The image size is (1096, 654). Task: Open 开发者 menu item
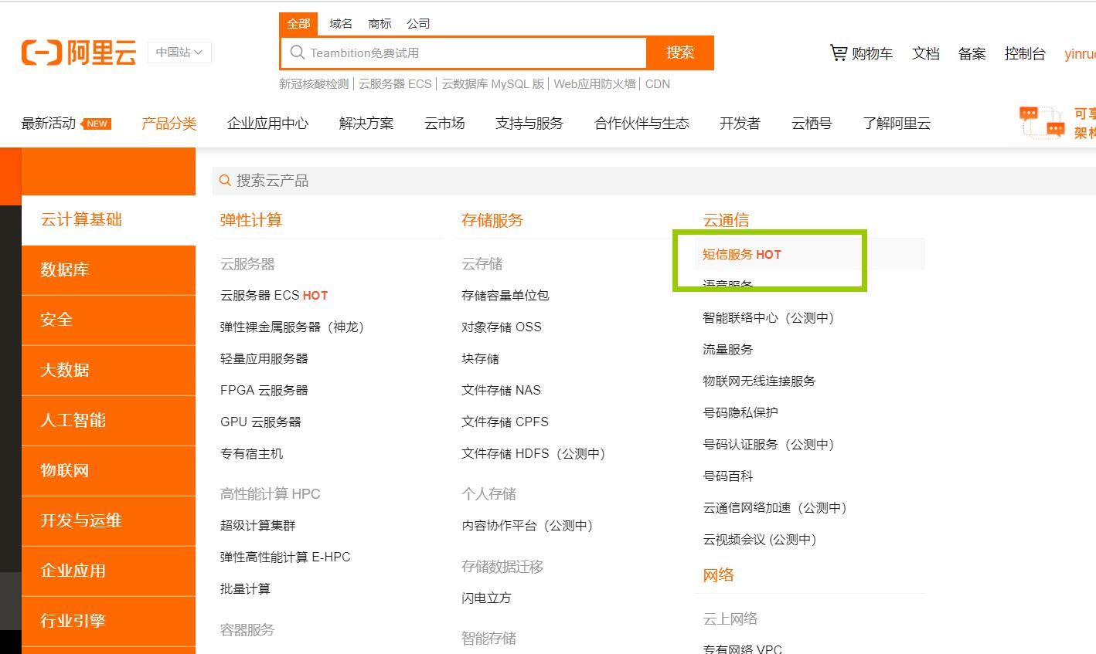[x=740, y=124]
